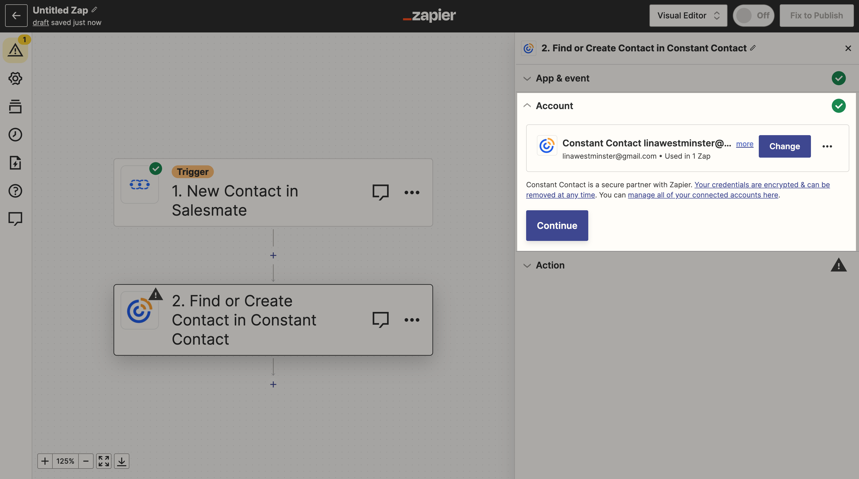This screenshot has width=859, height=479.
Task: Zoom out on the canvas
Action: tap(86, 461)
